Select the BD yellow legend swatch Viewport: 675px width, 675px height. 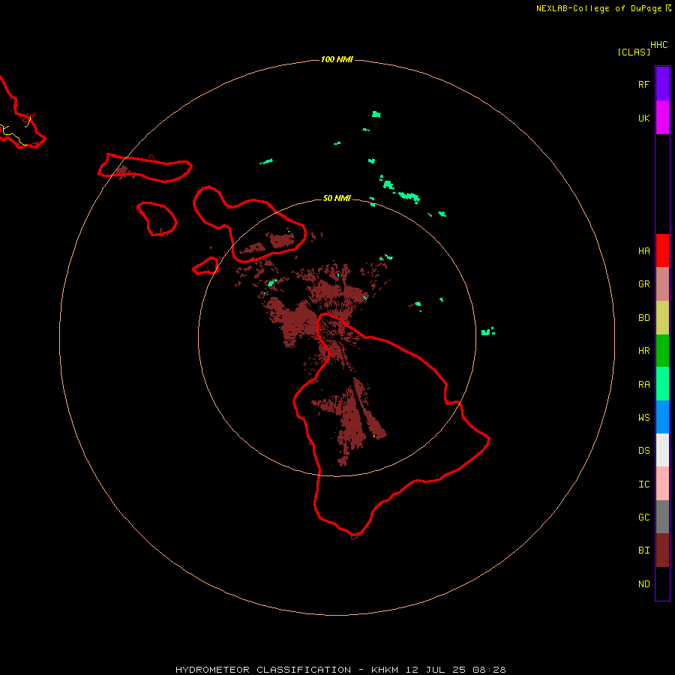[662, 317]
